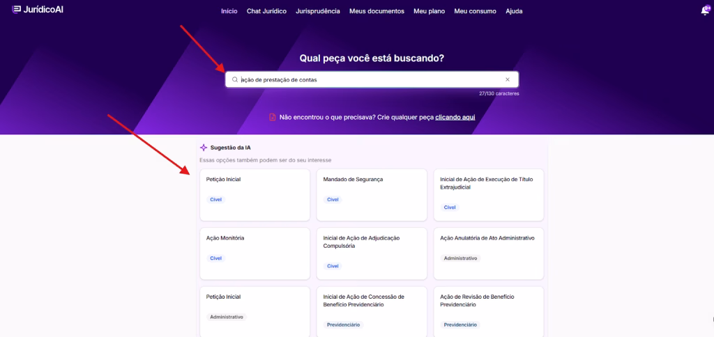Click the search magnifier icon
The height and width of the screenshot is (337, 714).
click(235, 79)
